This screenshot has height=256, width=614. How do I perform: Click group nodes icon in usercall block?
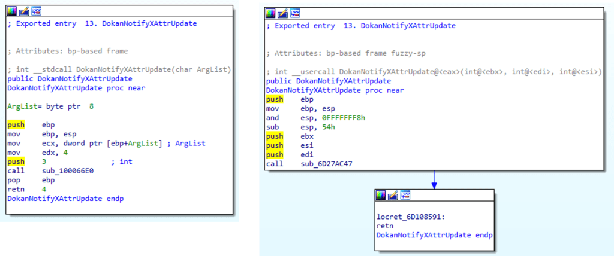point(295,13)
